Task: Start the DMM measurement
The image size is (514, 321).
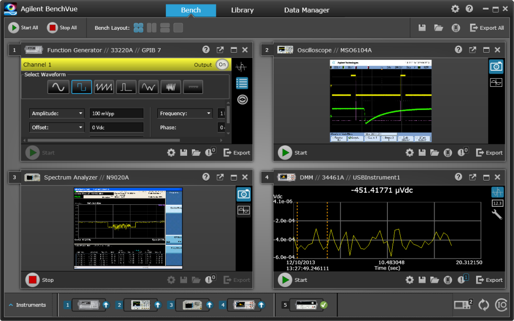Action: (x=292, y=280)
